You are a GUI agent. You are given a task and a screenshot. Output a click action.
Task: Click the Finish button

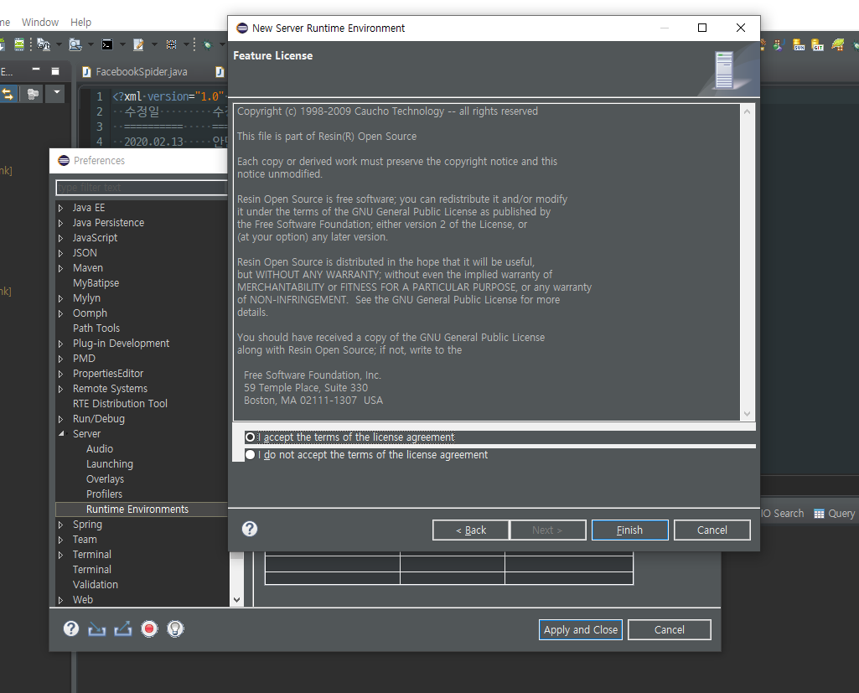629,530
